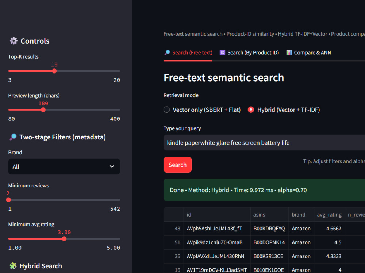Click asin cell B00KSR13CE
This screenshot has width=365, height=273.
click(270, 256)
